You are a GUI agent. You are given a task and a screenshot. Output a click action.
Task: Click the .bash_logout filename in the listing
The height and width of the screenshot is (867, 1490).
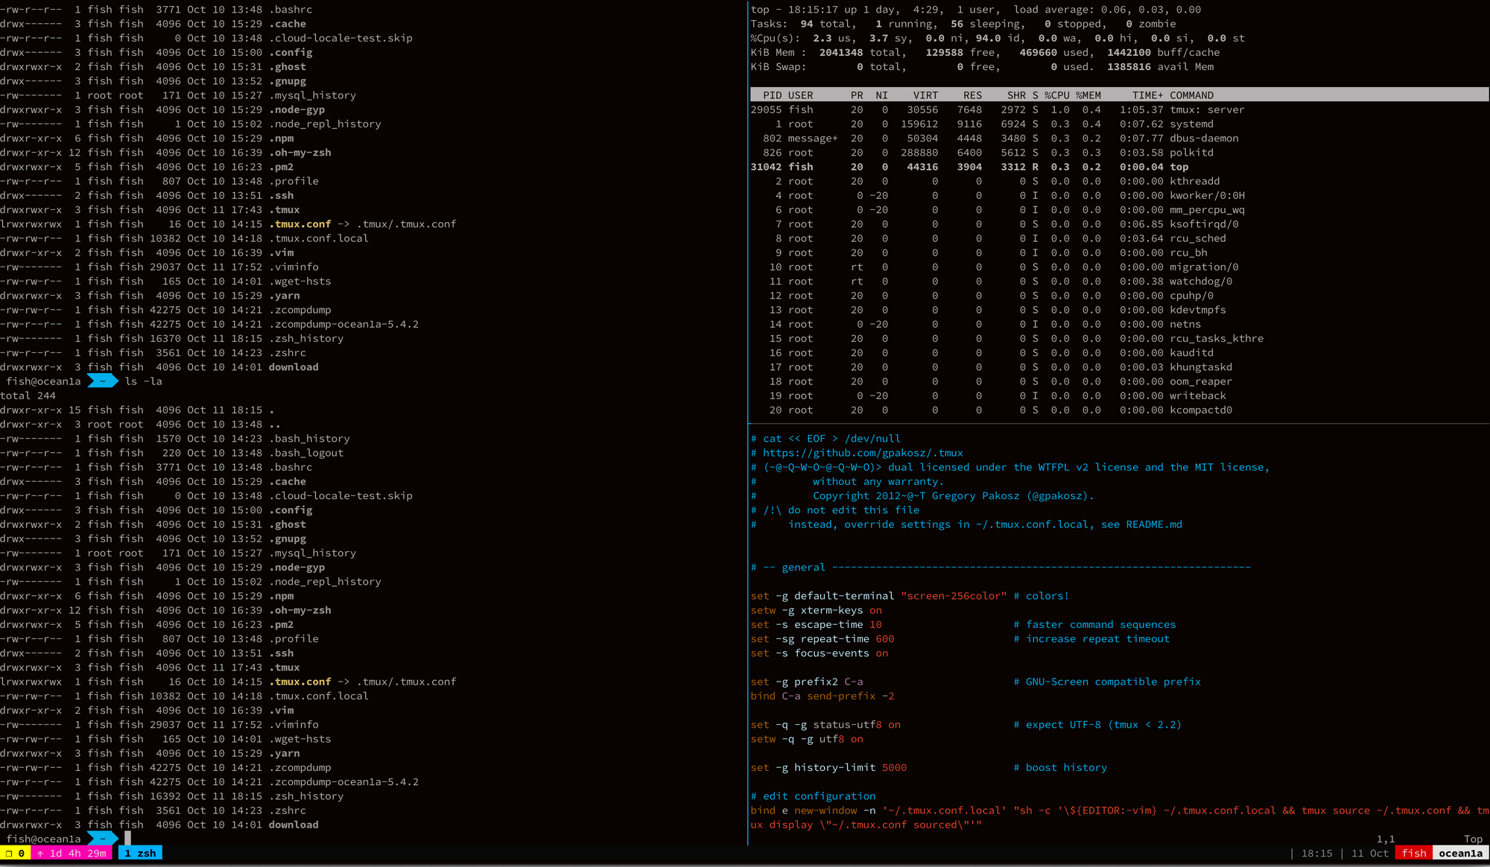306,453
